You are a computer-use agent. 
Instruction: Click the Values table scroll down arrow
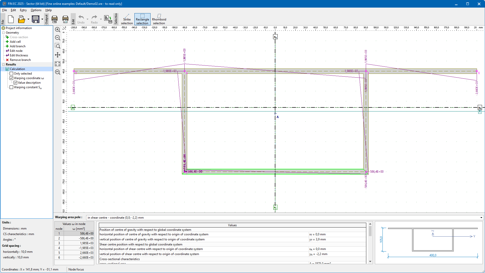coord(370,262)
